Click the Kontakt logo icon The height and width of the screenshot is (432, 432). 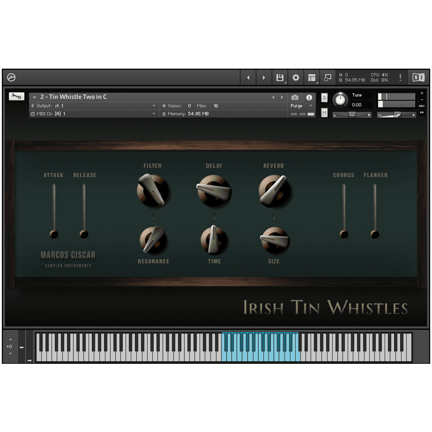(x=11, y=78)
